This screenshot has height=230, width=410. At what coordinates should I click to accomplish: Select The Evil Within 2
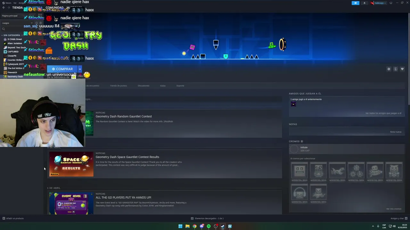click(x=15, y=68)
